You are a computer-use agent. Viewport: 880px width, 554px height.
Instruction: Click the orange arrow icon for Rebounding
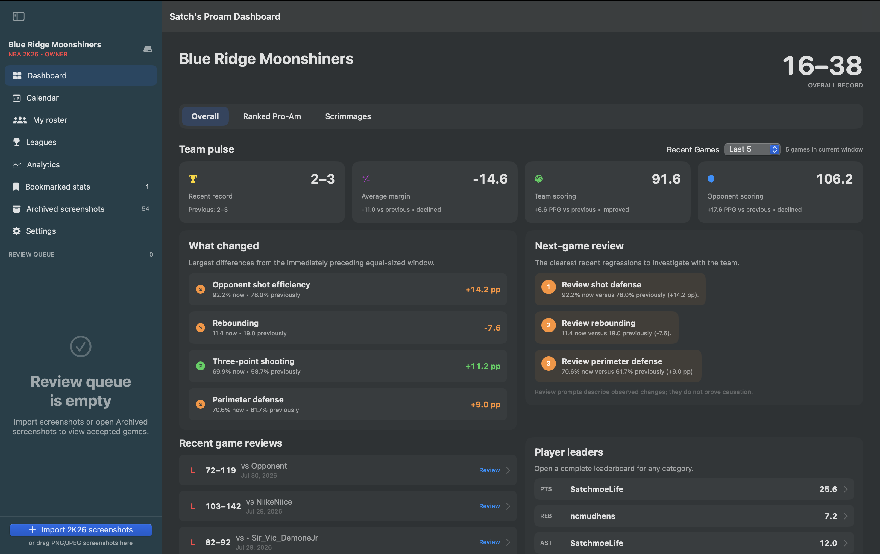pos(200,328)
